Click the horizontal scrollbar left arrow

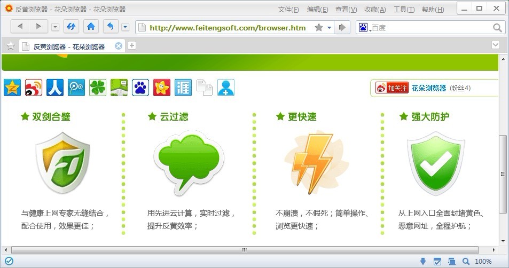(x=5, y=250)
